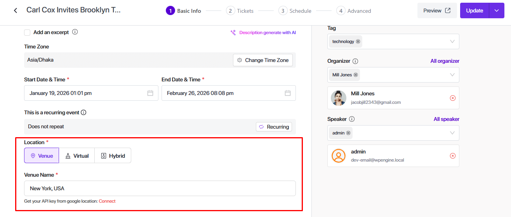Viewport: 511px width, 217px height.
Task: Click the Change Time Zone button
Action: (263, 60)
